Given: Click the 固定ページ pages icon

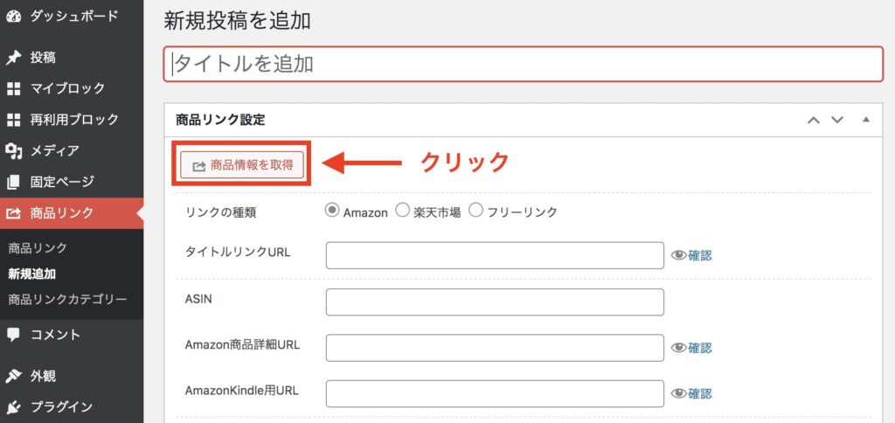Looking at the screenshot, I should tap(13, 182).
